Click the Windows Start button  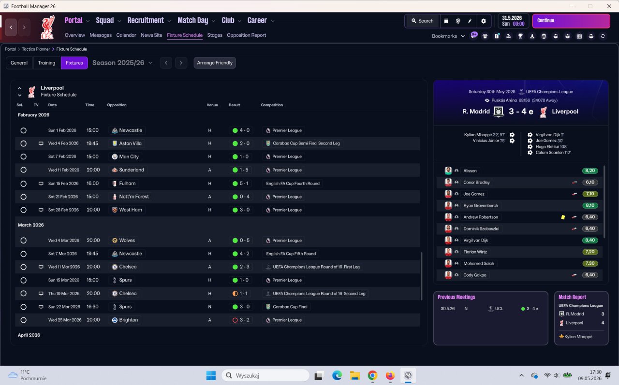click(211, 375)
